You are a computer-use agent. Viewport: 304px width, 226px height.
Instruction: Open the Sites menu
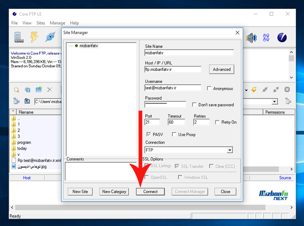coord(41,23)
